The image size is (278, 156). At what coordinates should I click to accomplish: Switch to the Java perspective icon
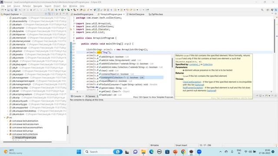pyautogui.click(x=276, y=10)
